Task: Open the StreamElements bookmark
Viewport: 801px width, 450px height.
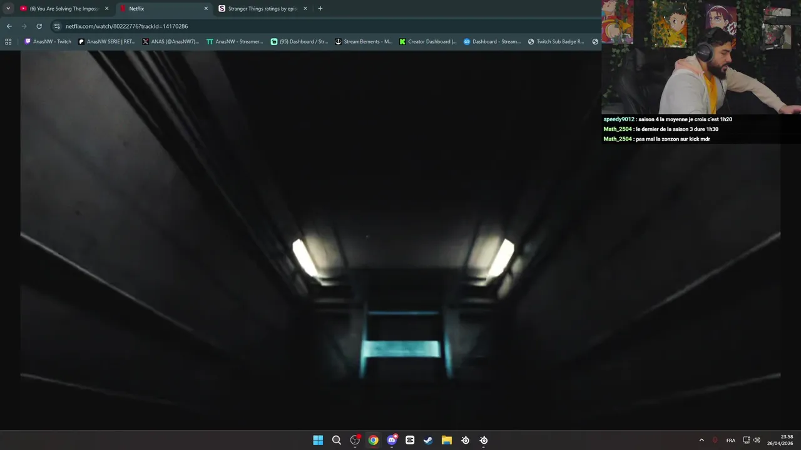Action: (x=364, y=42)
